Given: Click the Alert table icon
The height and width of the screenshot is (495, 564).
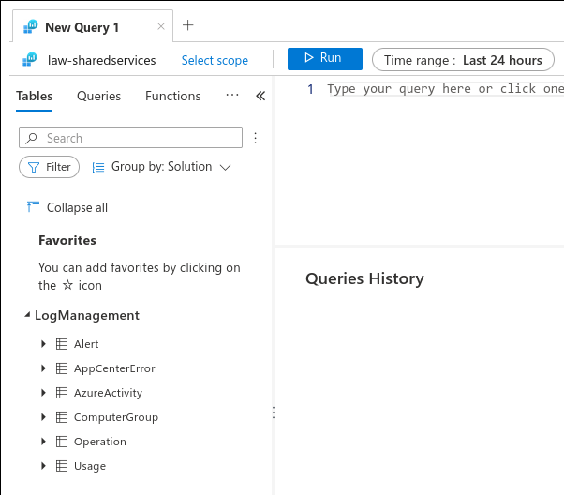Looking at the screenshot, I should [x=62, y=344].
